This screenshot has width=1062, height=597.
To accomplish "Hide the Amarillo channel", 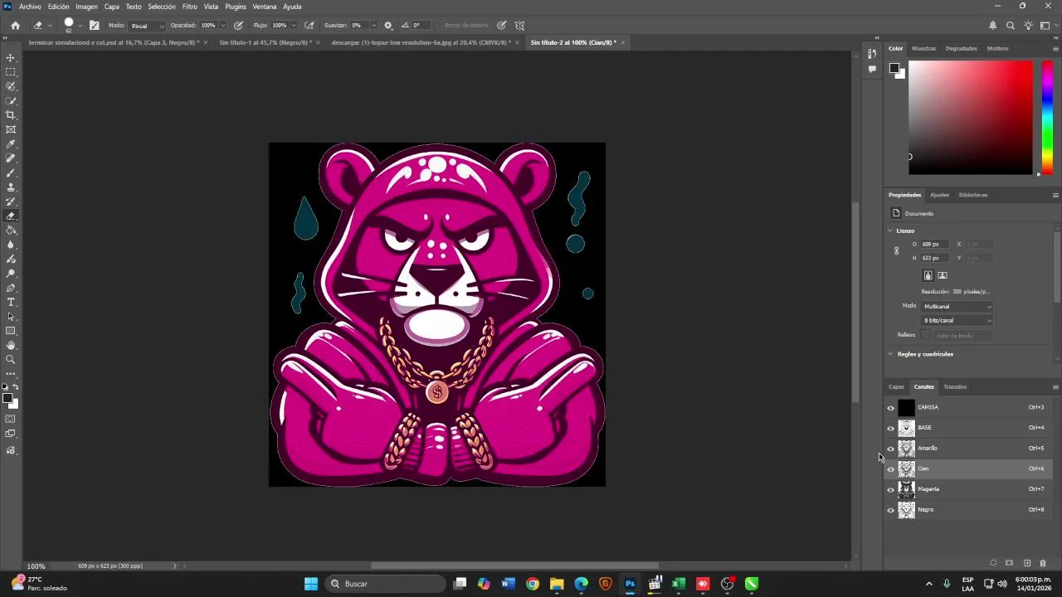I will click(891, 449).
